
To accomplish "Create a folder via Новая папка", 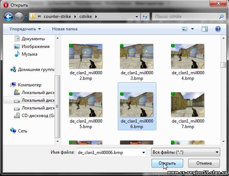I will [x=65, y=29].
